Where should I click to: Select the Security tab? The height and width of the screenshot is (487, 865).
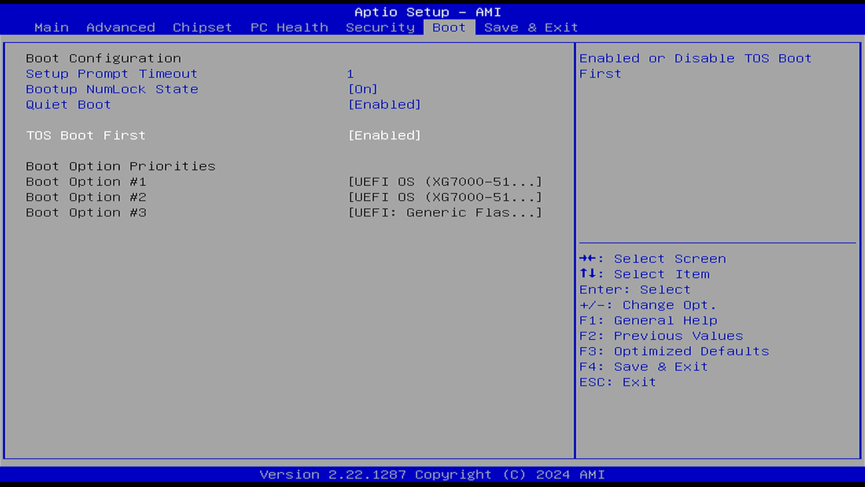click(380, 28)
